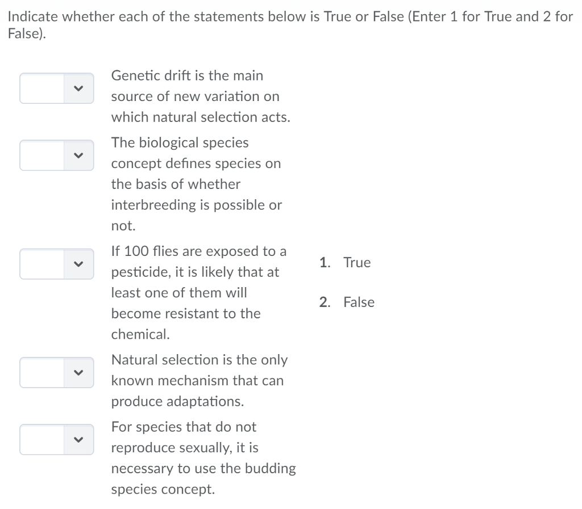
Task: Click the statement about 100 flies and pesticide
Action: pyautogui.click(x=199, y=292)
